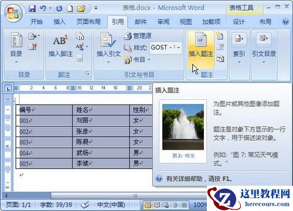The width and height of the screenshot is (293, 211).
Task: Click the help icon in tooltip footer
Action: (x=159, y=178)
